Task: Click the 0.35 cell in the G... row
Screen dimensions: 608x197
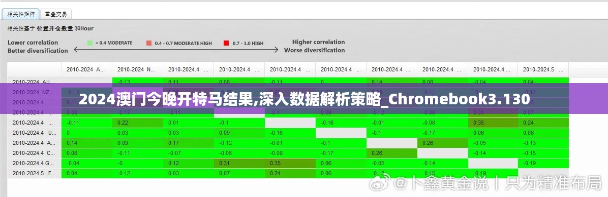Action: click(290, 163)
